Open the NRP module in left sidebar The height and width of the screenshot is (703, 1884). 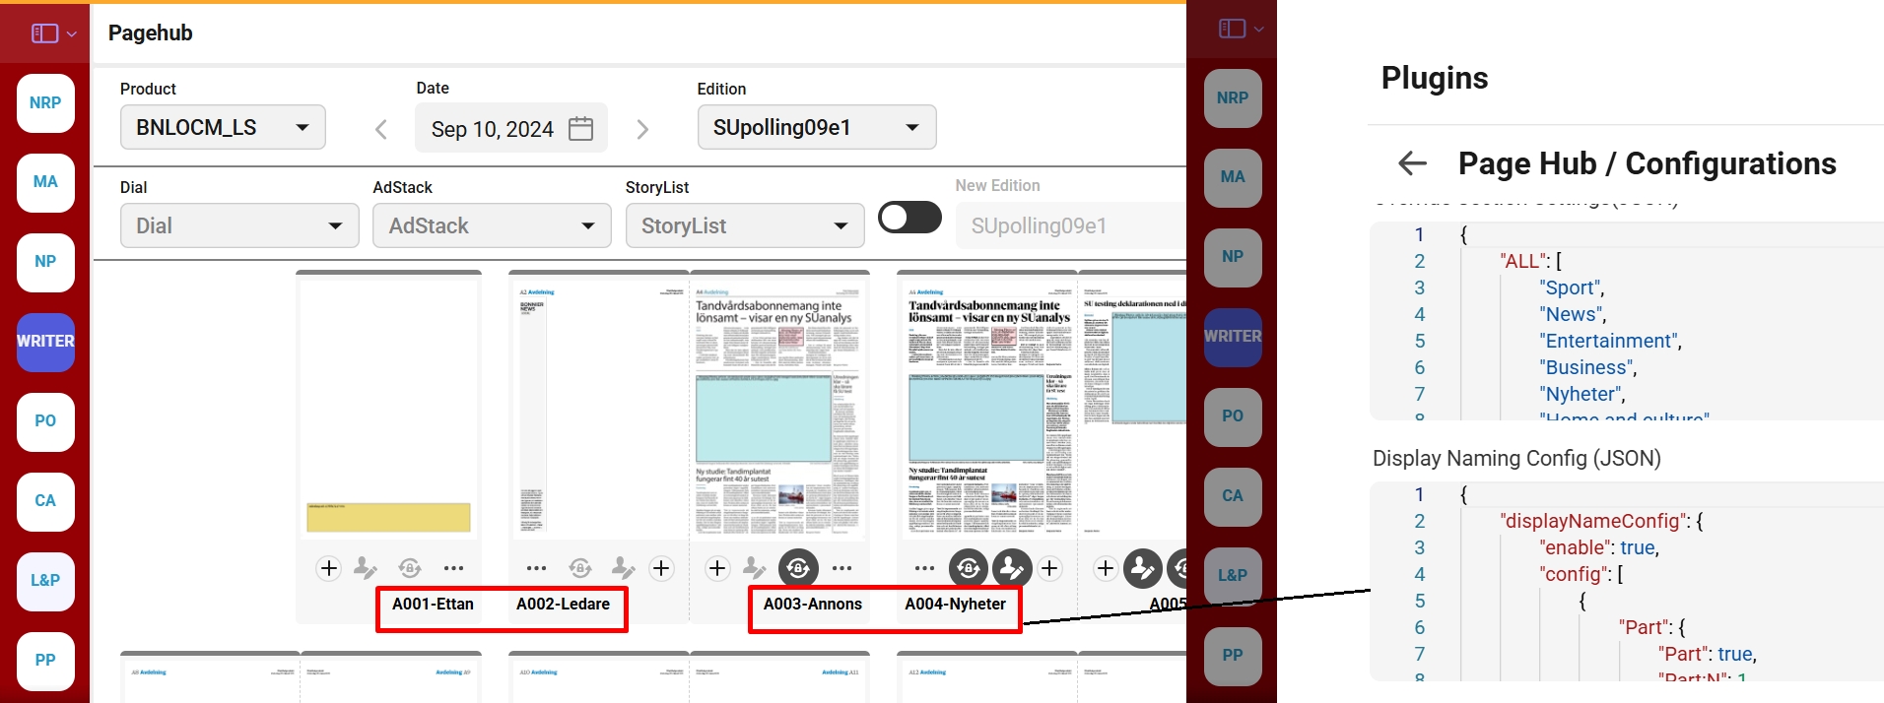click(45, 103)
